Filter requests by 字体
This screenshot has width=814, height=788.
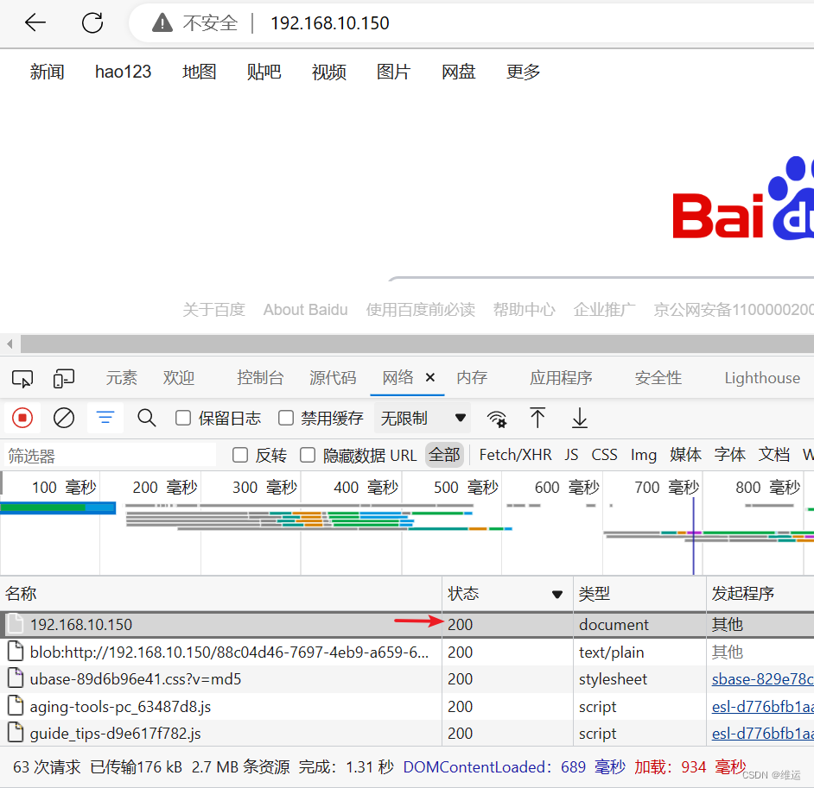[x=730, y=455]
